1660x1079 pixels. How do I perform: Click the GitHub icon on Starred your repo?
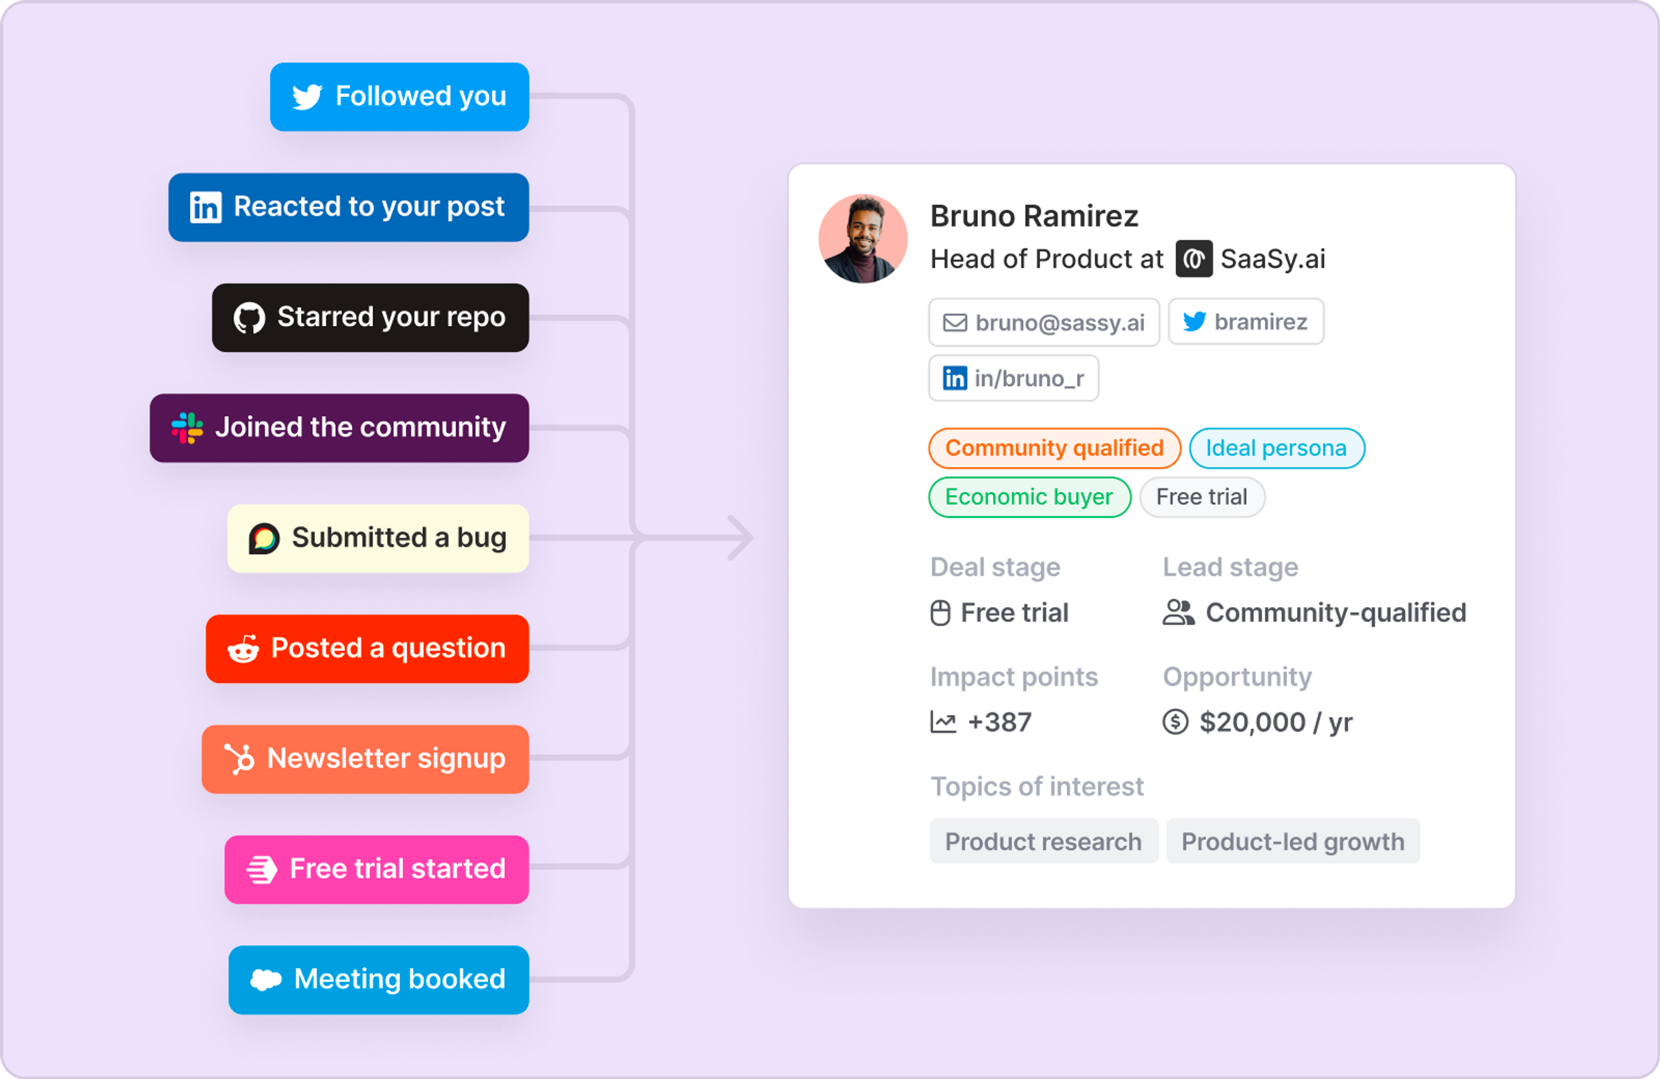tap(249, 318)
